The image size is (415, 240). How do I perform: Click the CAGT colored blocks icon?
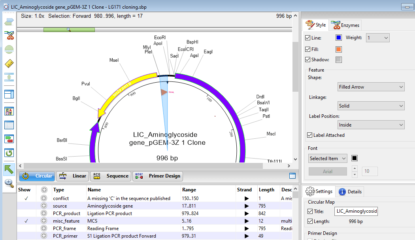click(x=9, y=111)
